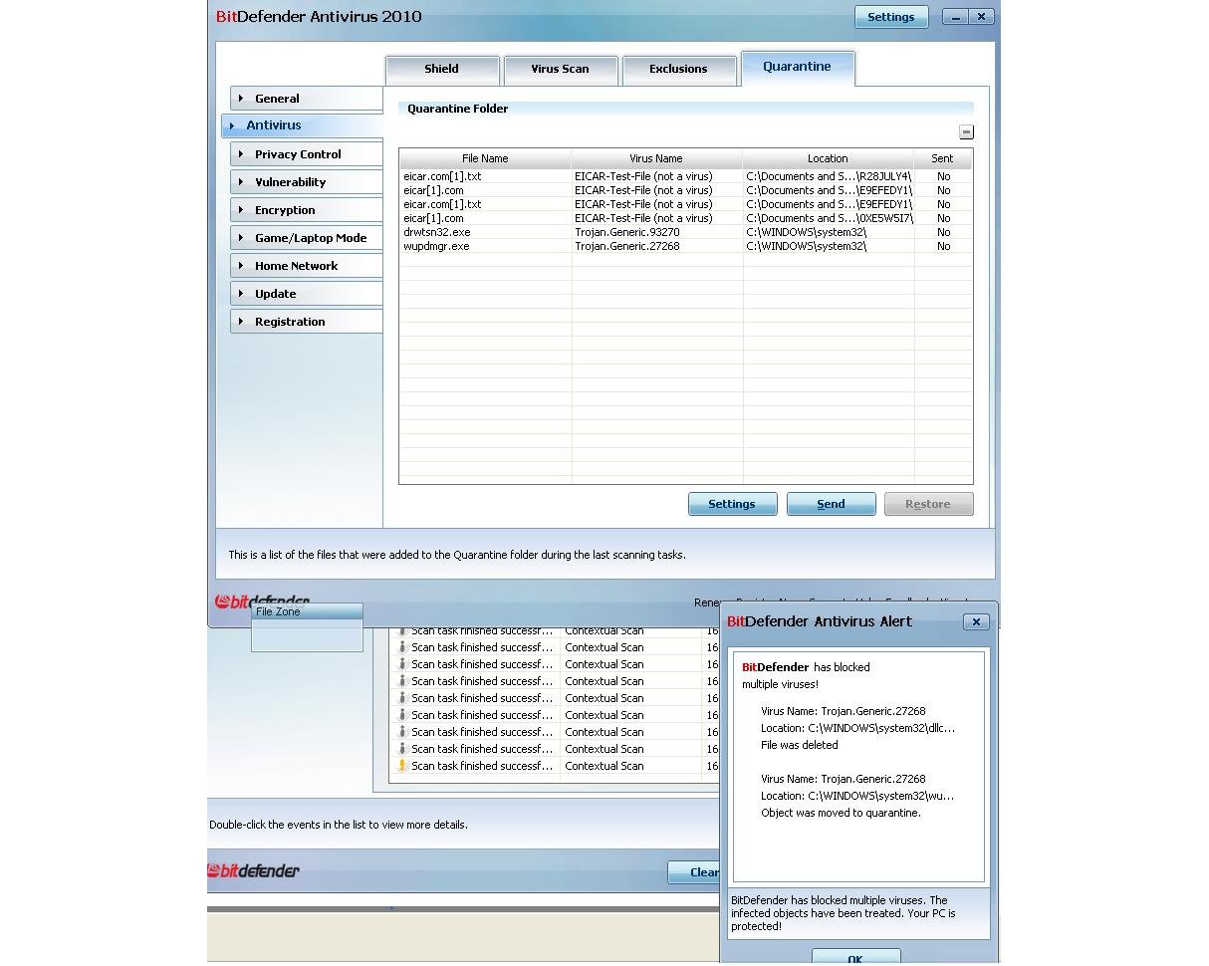
Task: Click the Clear button in the events window
Action: pos(695,872)
